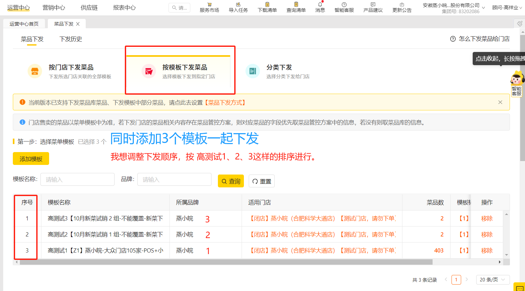
Task: Open the 营销中心 top menu
Action: pos(54,8)
